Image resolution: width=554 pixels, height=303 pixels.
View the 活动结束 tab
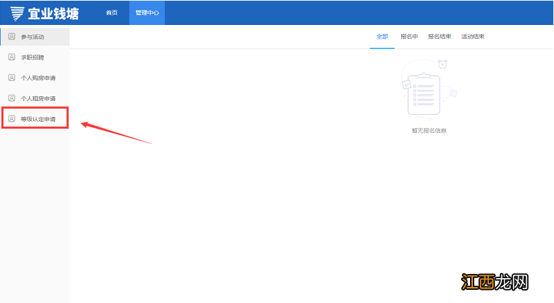click(473, 37)
